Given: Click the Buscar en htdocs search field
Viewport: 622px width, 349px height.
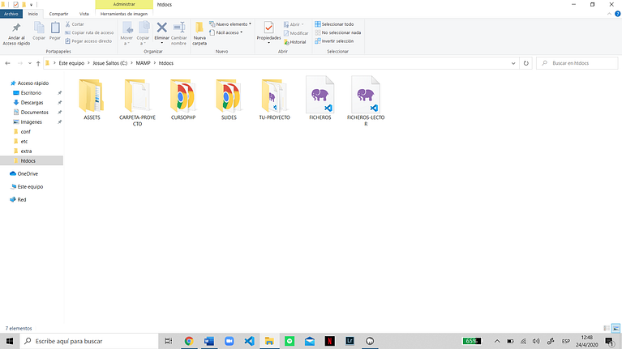Looking at the screenshot, I should [x=577, y=63].
